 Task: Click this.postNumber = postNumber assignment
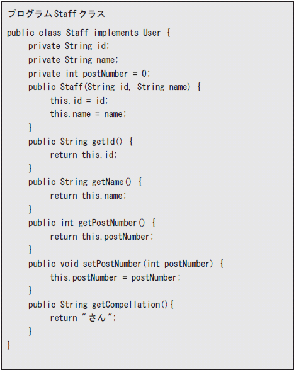click(x=115, y=277)
